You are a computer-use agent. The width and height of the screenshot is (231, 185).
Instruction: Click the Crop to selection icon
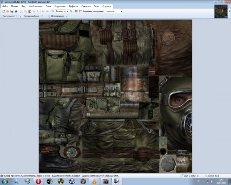(34, 11)
